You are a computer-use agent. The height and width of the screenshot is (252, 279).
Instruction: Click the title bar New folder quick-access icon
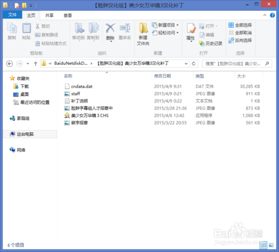(25, 6)
